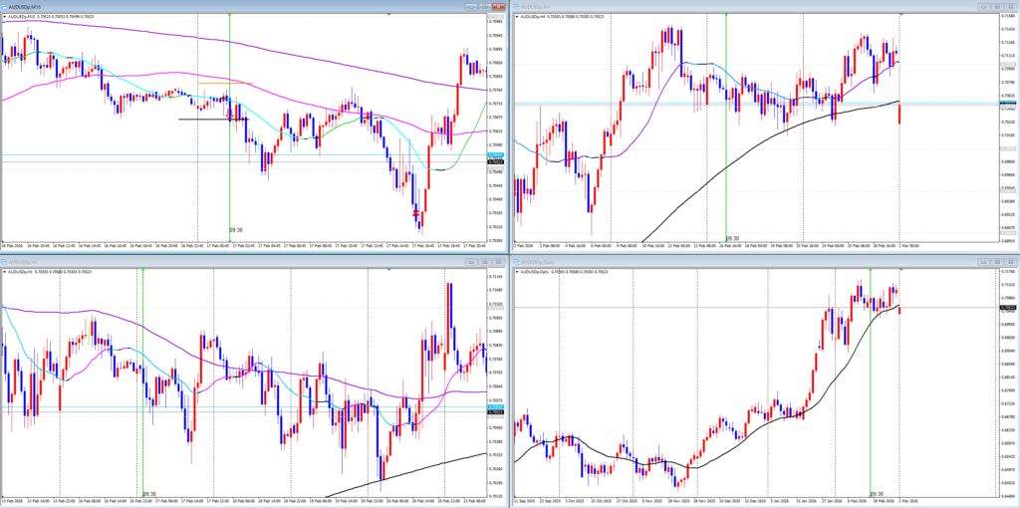Click the chart icon in the AUDUSDp,M15 title bar
Viewport: 1020px width, 508px height.
[5, 4]
